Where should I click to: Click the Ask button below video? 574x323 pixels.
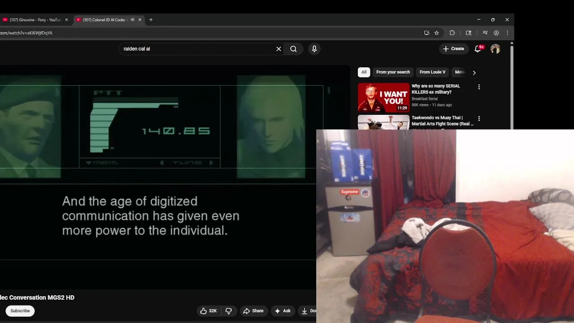click(283, 311)
